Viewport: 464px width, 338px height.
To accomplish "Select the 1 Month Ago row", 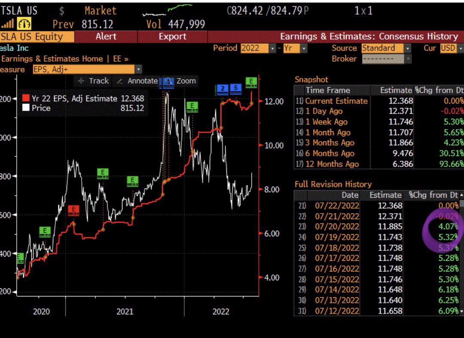I will pyautogui.click(x=379, y=133).
